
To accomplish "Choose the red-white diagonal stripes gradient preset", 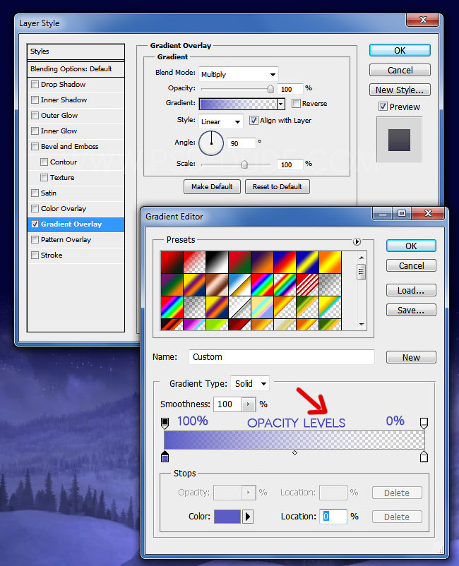I will pyautogui.click(x=307, y=284).
